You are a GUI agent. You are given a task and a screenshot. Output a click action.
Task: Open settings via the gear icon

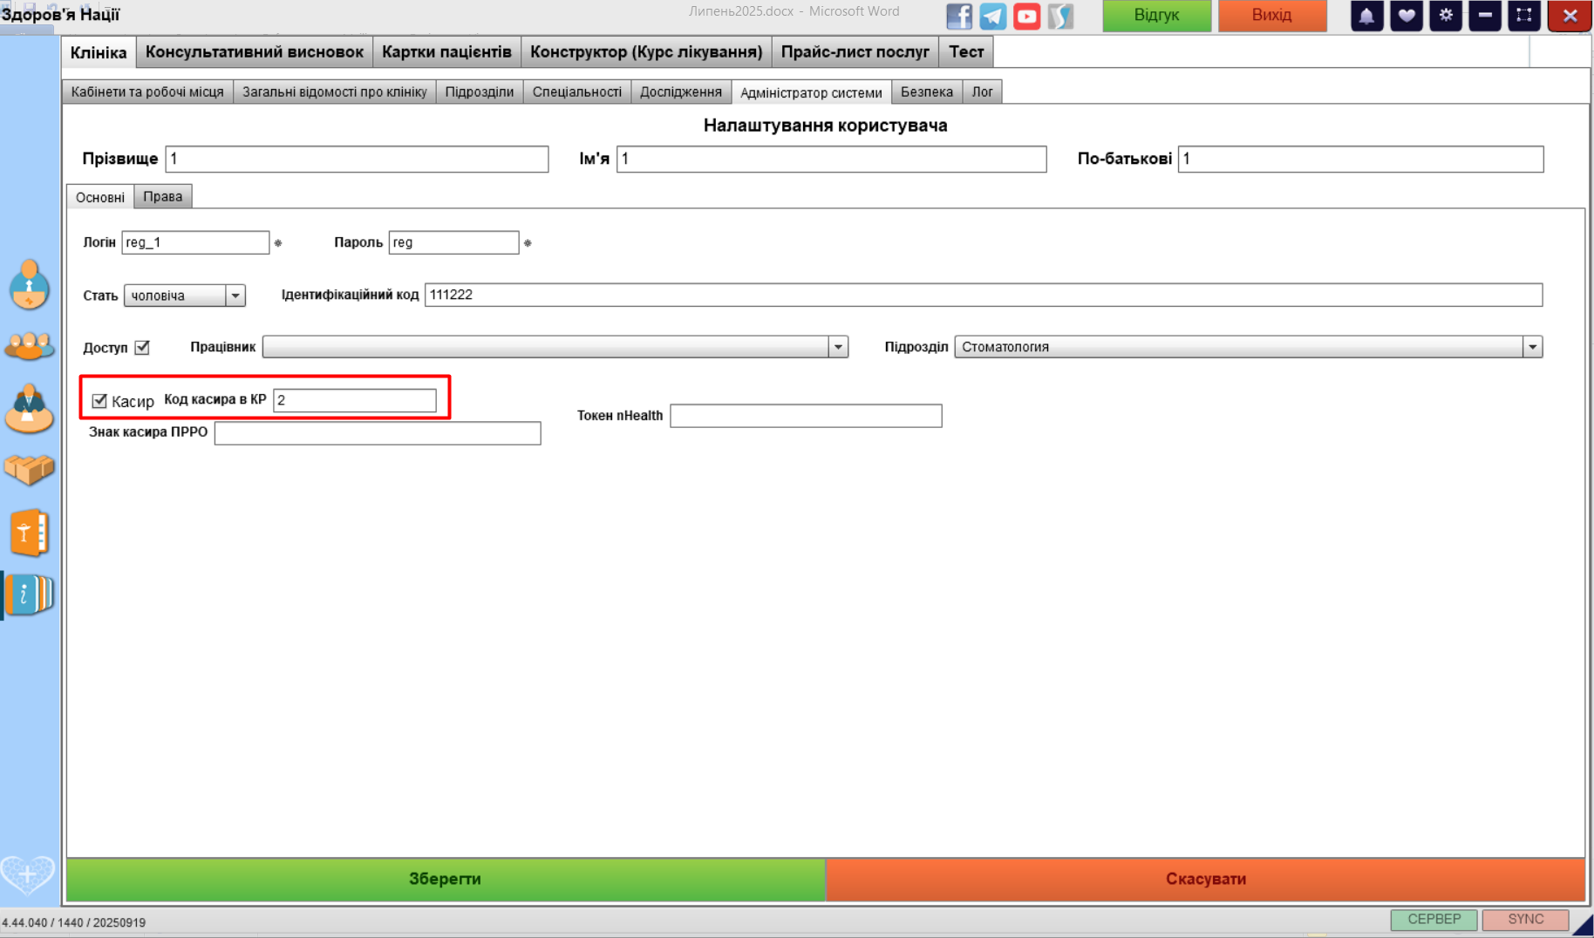click(1445, 16)
